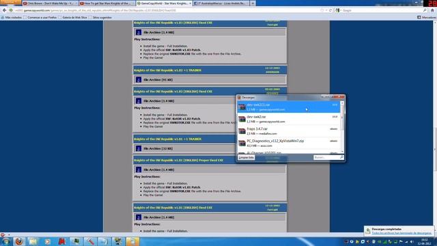Image resolution: width=437 pixels, height=246 pixels.
Task: Select the GameCopyWorld Star Wars Knights tab
Action: 164,3
